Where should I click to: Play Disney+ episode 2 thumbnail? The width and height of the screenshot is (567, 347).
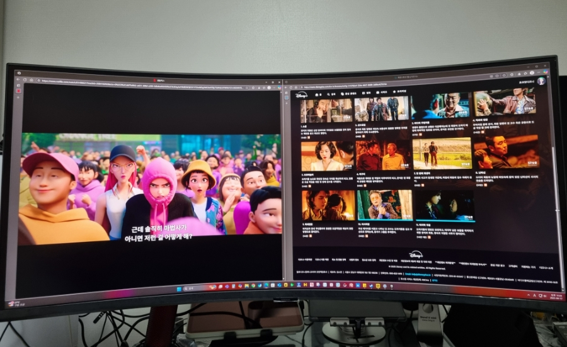point(382,108)
